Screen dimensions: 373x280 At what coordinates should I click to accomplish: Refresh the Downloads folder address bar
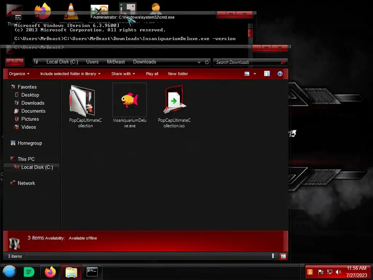click(x=207, y=62)
